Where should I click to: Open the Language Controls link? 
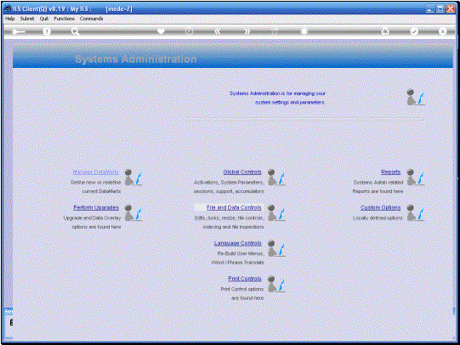tap(237, 243)
